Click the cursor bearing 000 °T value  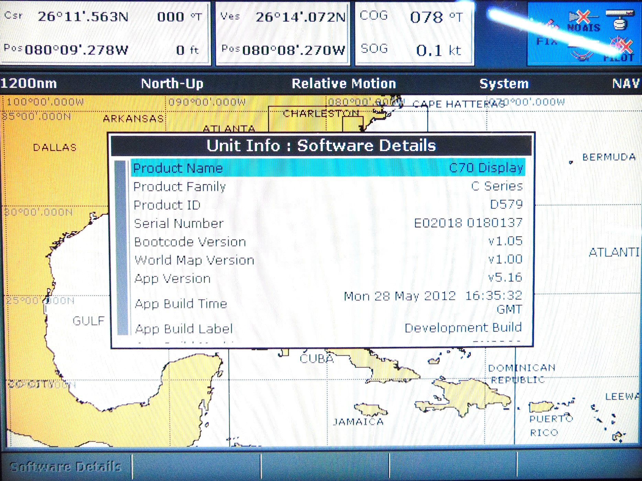point(179,16)
